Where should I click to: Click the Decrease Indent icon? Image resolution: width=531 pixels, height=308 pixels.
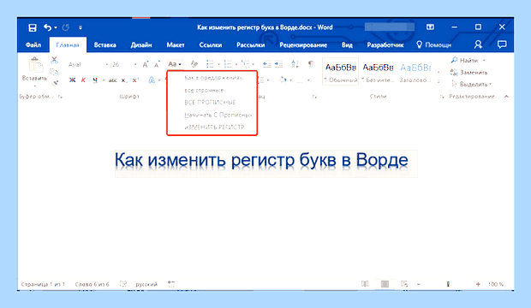[x=267, y=64]
